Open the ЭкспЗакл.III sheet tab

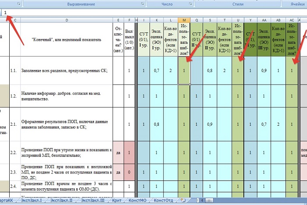(93, 200)
